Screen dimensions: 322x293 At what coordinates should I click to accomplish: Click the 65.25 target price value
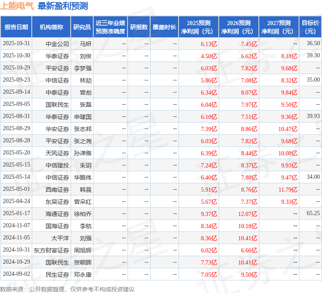coord(313,213)
